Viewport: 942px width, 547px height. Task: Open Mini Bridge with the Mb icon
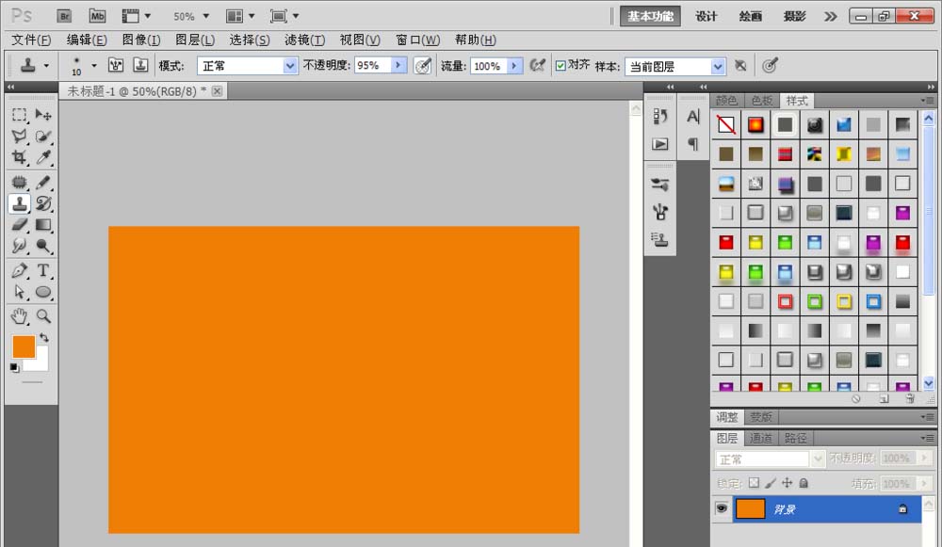point(96,16)
